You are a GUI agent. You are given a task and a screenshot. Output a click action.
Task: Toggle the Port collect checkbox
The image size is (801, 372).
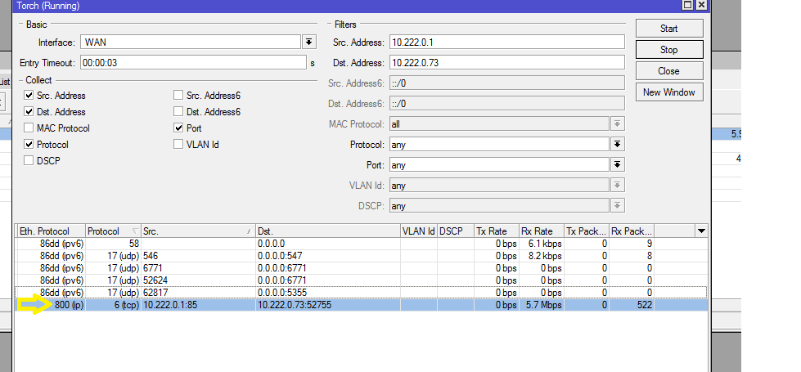[x=179, y=128]
